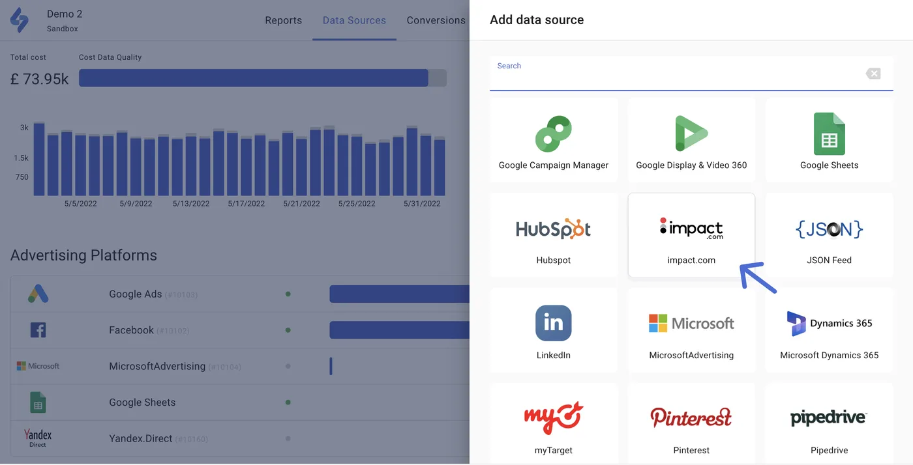Choose the JSON Feed icon
This screenshot has width=913, height=465.
[x=828, y=228]
